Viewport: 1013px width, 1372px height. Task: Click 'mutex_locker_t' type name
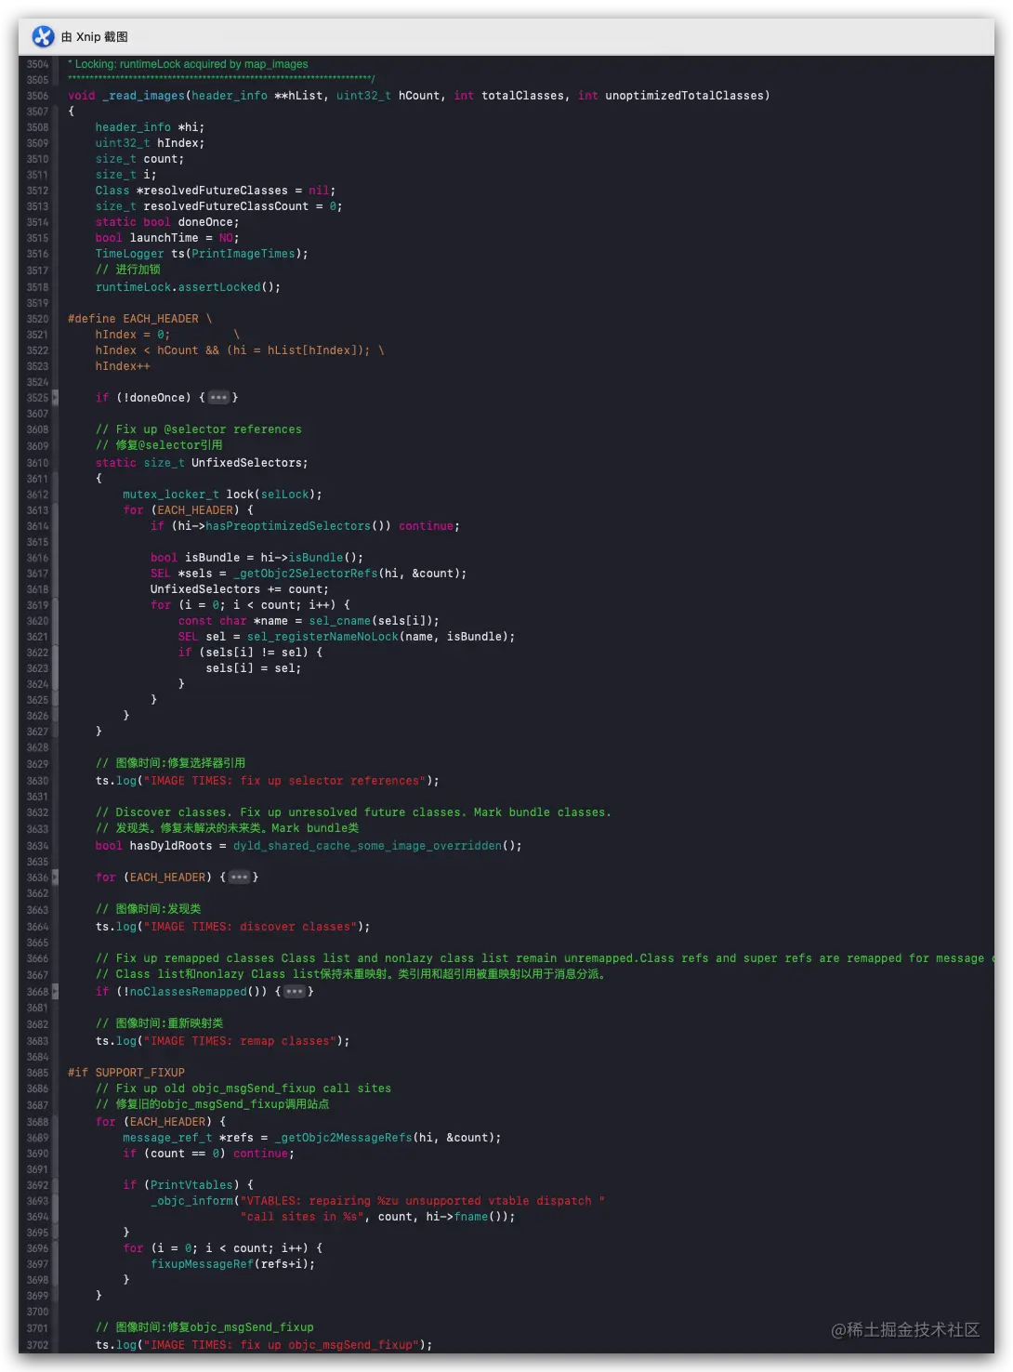point(171,495)
